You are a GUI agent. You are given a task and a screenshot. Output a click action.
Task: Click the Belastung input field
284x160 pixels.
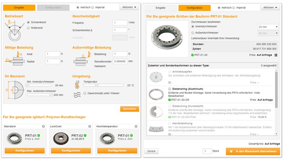click(120, 54)
